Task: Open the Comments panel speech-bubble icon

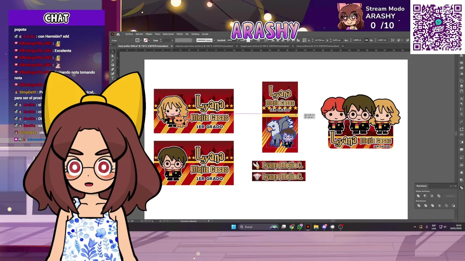Action: pyautogui.click(x=462, y=149)
